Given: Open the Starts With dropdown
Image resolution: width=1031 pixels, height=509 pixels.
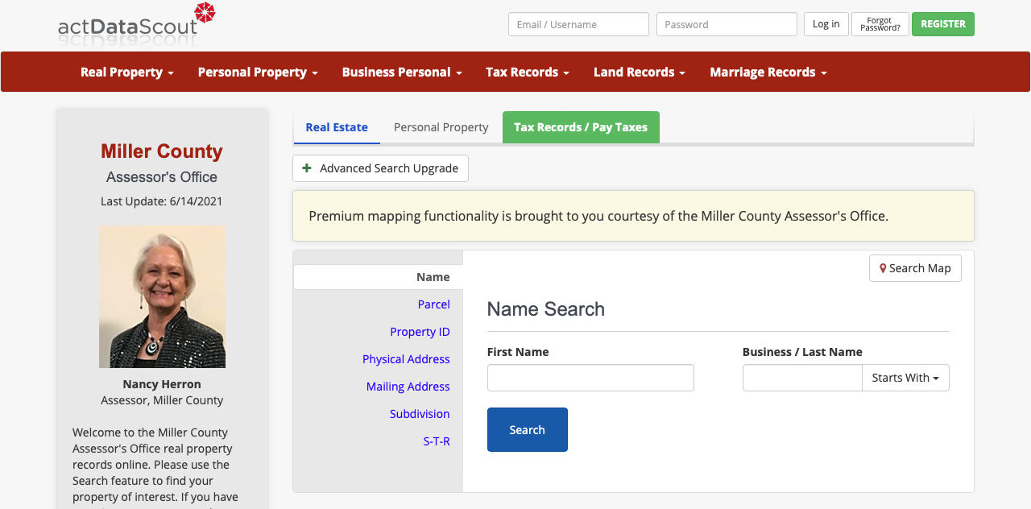Looking at the screenshot, I should pos(905,377).
